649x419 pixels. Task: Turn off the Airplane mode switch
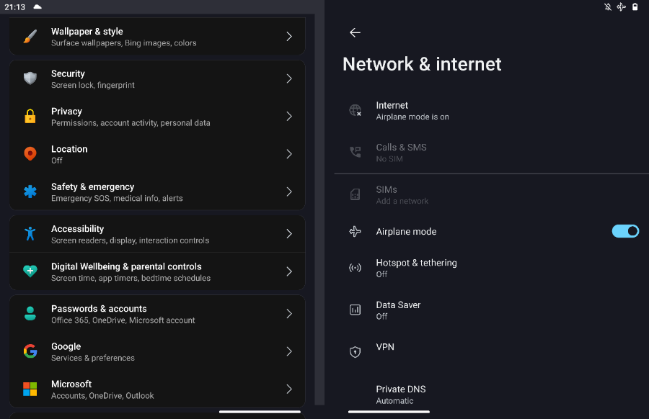625,231
